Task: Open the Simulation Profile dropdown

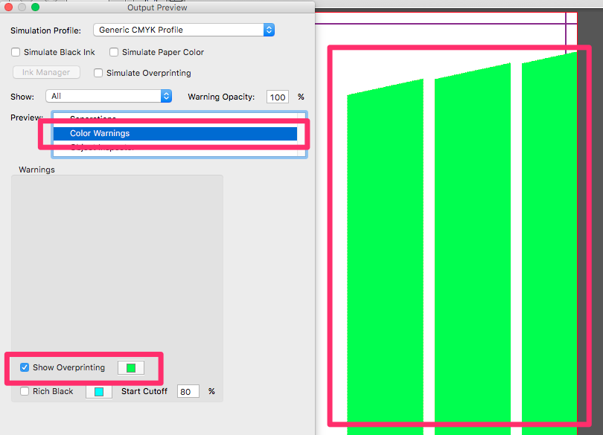Action: pos(184,30)
